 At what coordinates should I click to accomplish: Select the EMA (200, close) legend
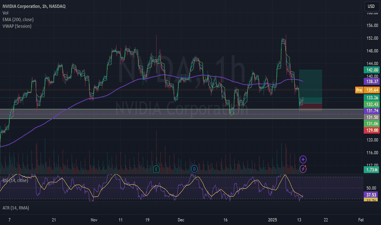(18, 20)
